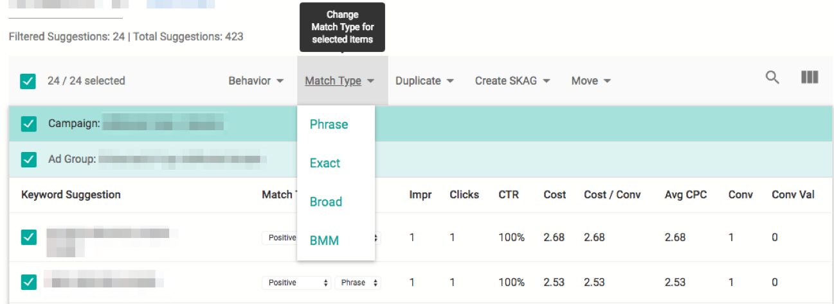The height and width of the screenshot is (304, 834).
Task: Deselect the first keyword suggestion checkbox
Action: pyautogui.click(x=28, y=237)
